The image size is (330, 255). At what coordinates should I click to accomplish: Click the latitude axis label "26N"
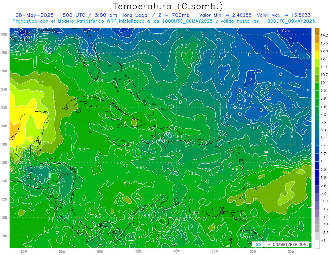pos(5,71)
